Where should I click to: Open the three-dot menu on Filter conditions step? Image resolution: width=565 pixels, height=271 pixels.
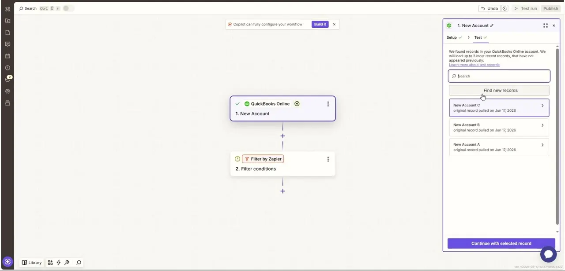click(328, 159)
